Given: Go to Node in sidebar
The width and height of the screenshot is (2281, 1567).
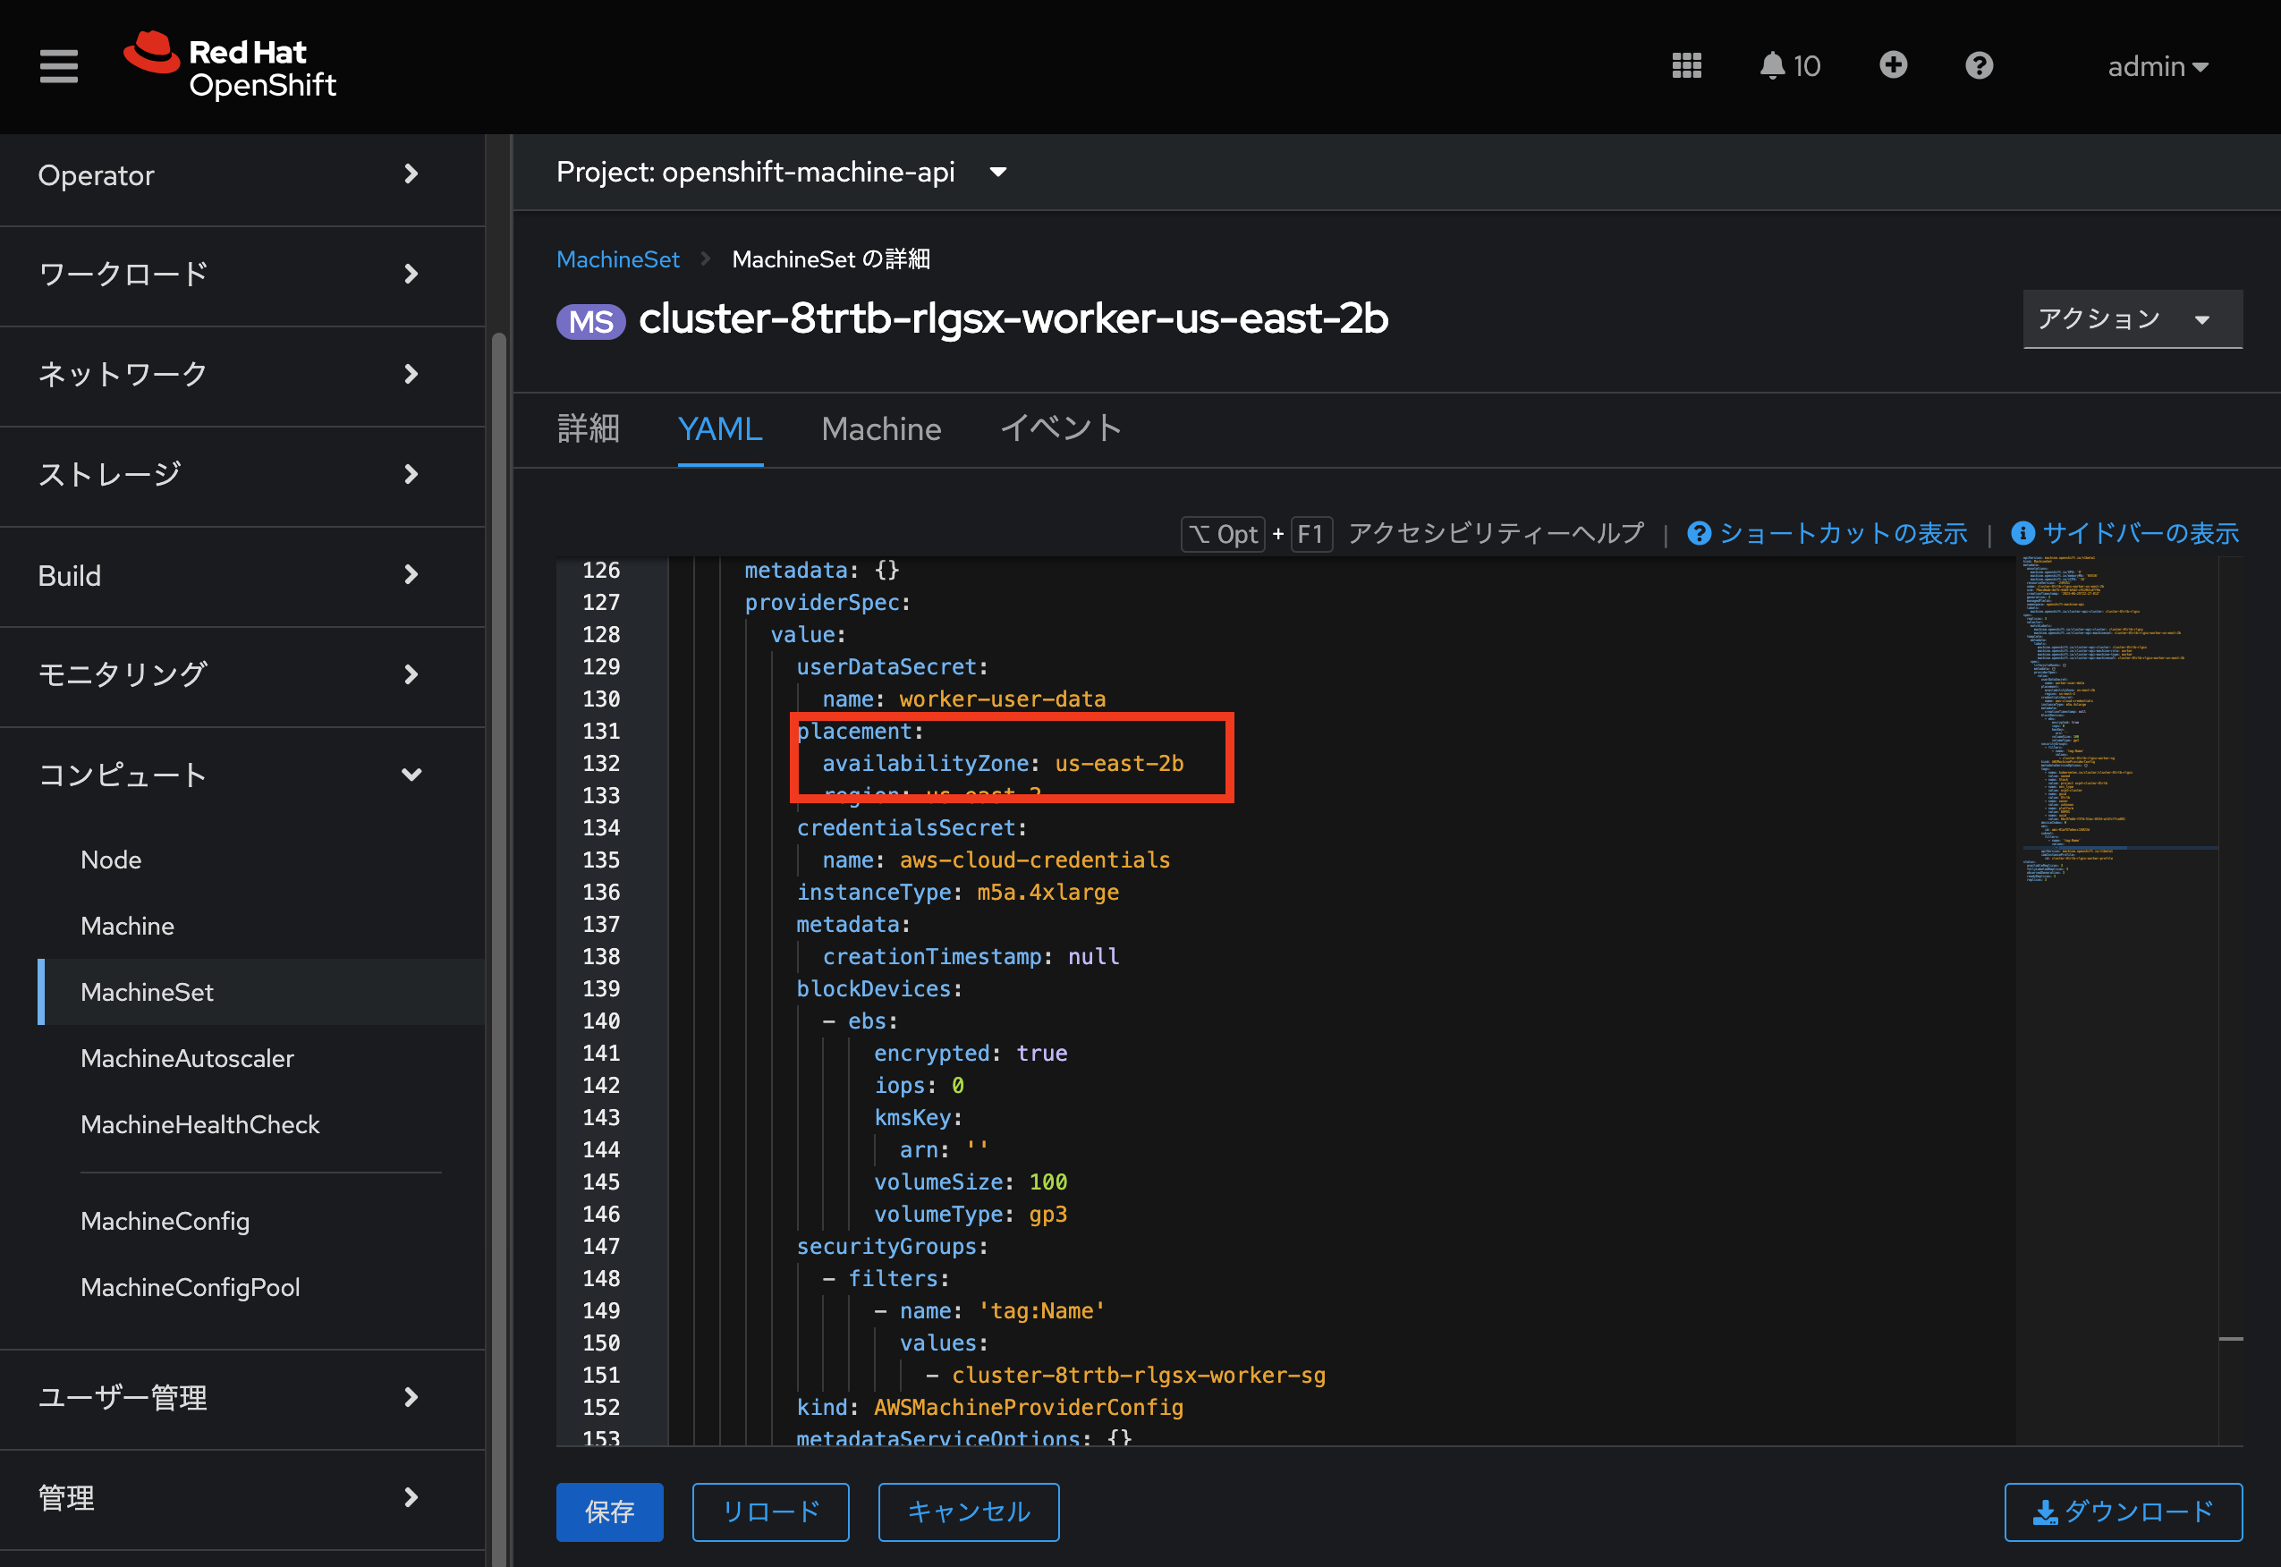Looking at the screenshot, I should [x=111, y=860].
